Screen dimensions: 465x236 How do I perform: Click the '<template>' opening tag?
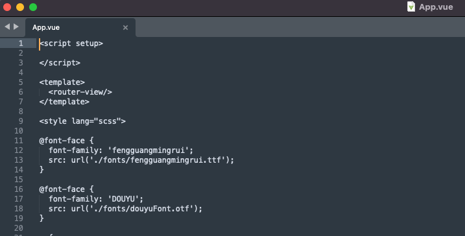coord(62,82)
